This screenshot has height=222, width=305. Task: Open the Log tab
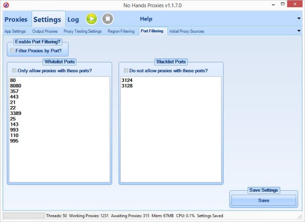tap(73, 19)
